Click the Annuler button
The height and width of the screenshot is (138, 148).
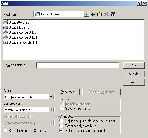pos(134,74)
